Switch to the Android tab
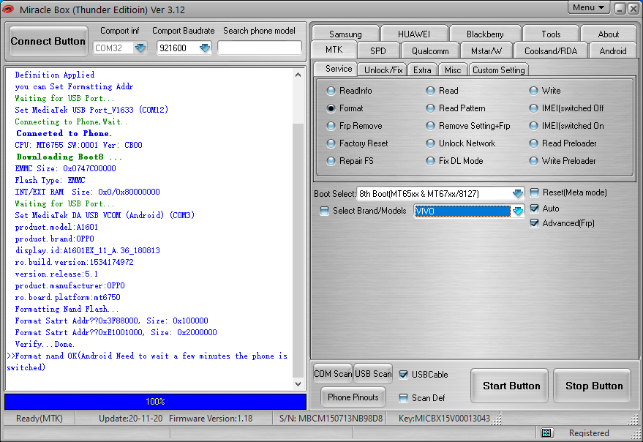643x442 pixels. [x=613, y=50]
